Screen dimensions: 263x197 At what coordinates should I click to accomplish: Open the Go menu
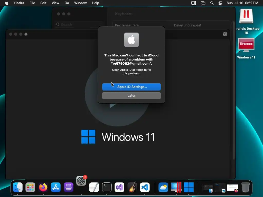(x=67, y=3)
